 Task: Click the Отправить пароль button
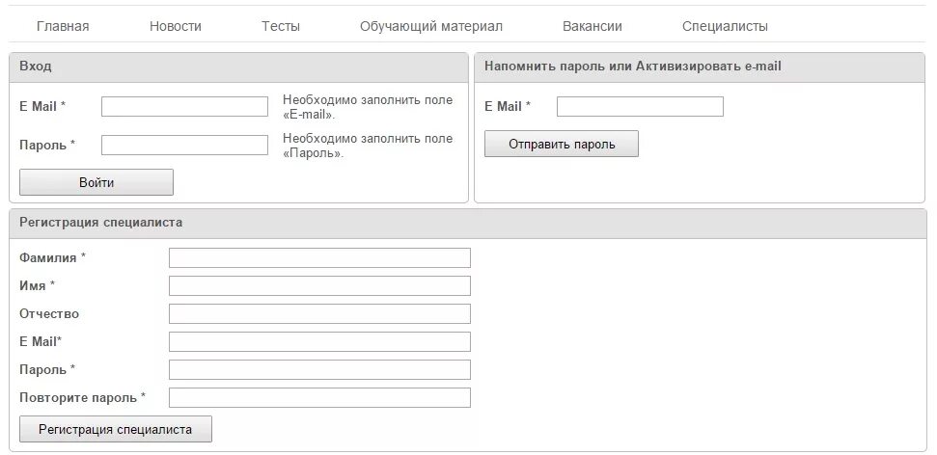pos(561,144)
